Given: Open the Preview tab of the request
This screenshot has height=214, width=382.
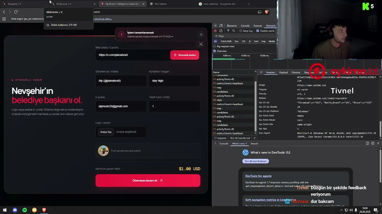Looking at the screenshot, I should [x=296, y=73].
